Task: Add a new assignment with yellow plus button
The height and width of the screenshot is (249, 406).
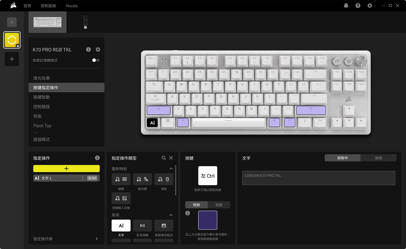Action: (x=66, y=169)
